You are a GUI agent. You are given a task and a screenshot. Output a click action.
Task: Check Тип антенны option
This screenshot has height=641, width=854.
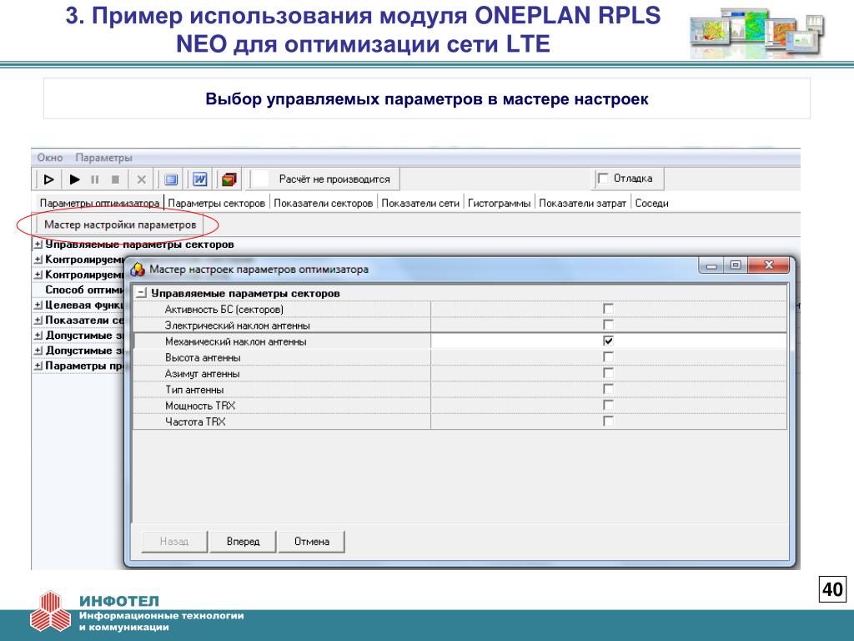[x=608, y=389]
